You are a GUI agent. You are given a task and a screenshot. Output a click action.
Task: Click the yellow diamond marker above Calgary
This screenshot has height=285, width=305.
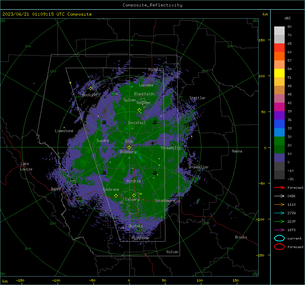(x=134, y=195)
